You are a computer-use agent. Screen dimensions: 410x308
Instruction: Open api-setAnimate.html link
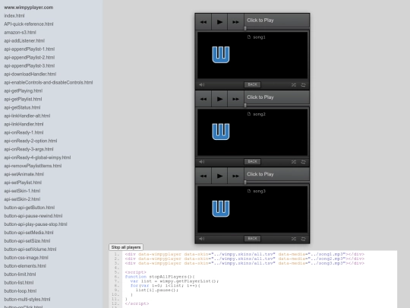pyautogui.click(x=24, y=174)
